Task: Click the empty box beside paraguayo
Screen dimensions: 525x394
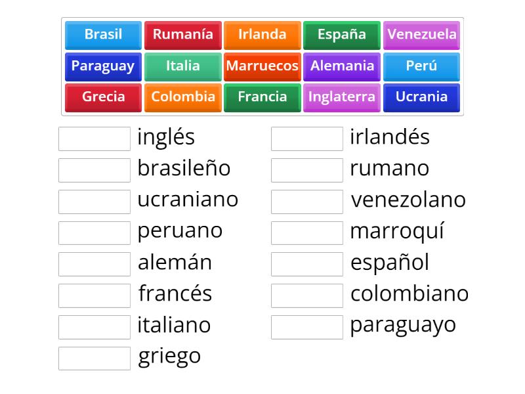Action: (x=306, y=326)
